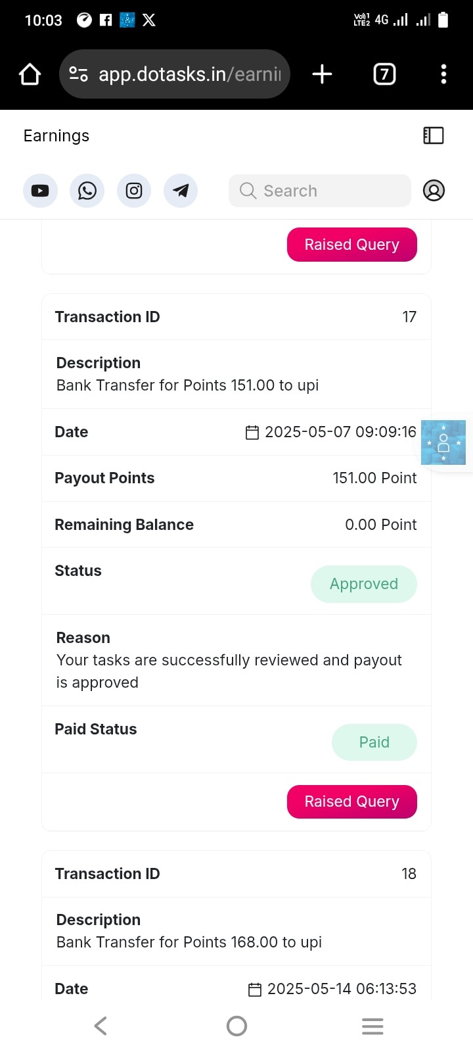Screen dimensions: 473x1052
Task: Open the tab switcher showing 7 tabs
Action: pyautogui.click(x=384, y=74)
